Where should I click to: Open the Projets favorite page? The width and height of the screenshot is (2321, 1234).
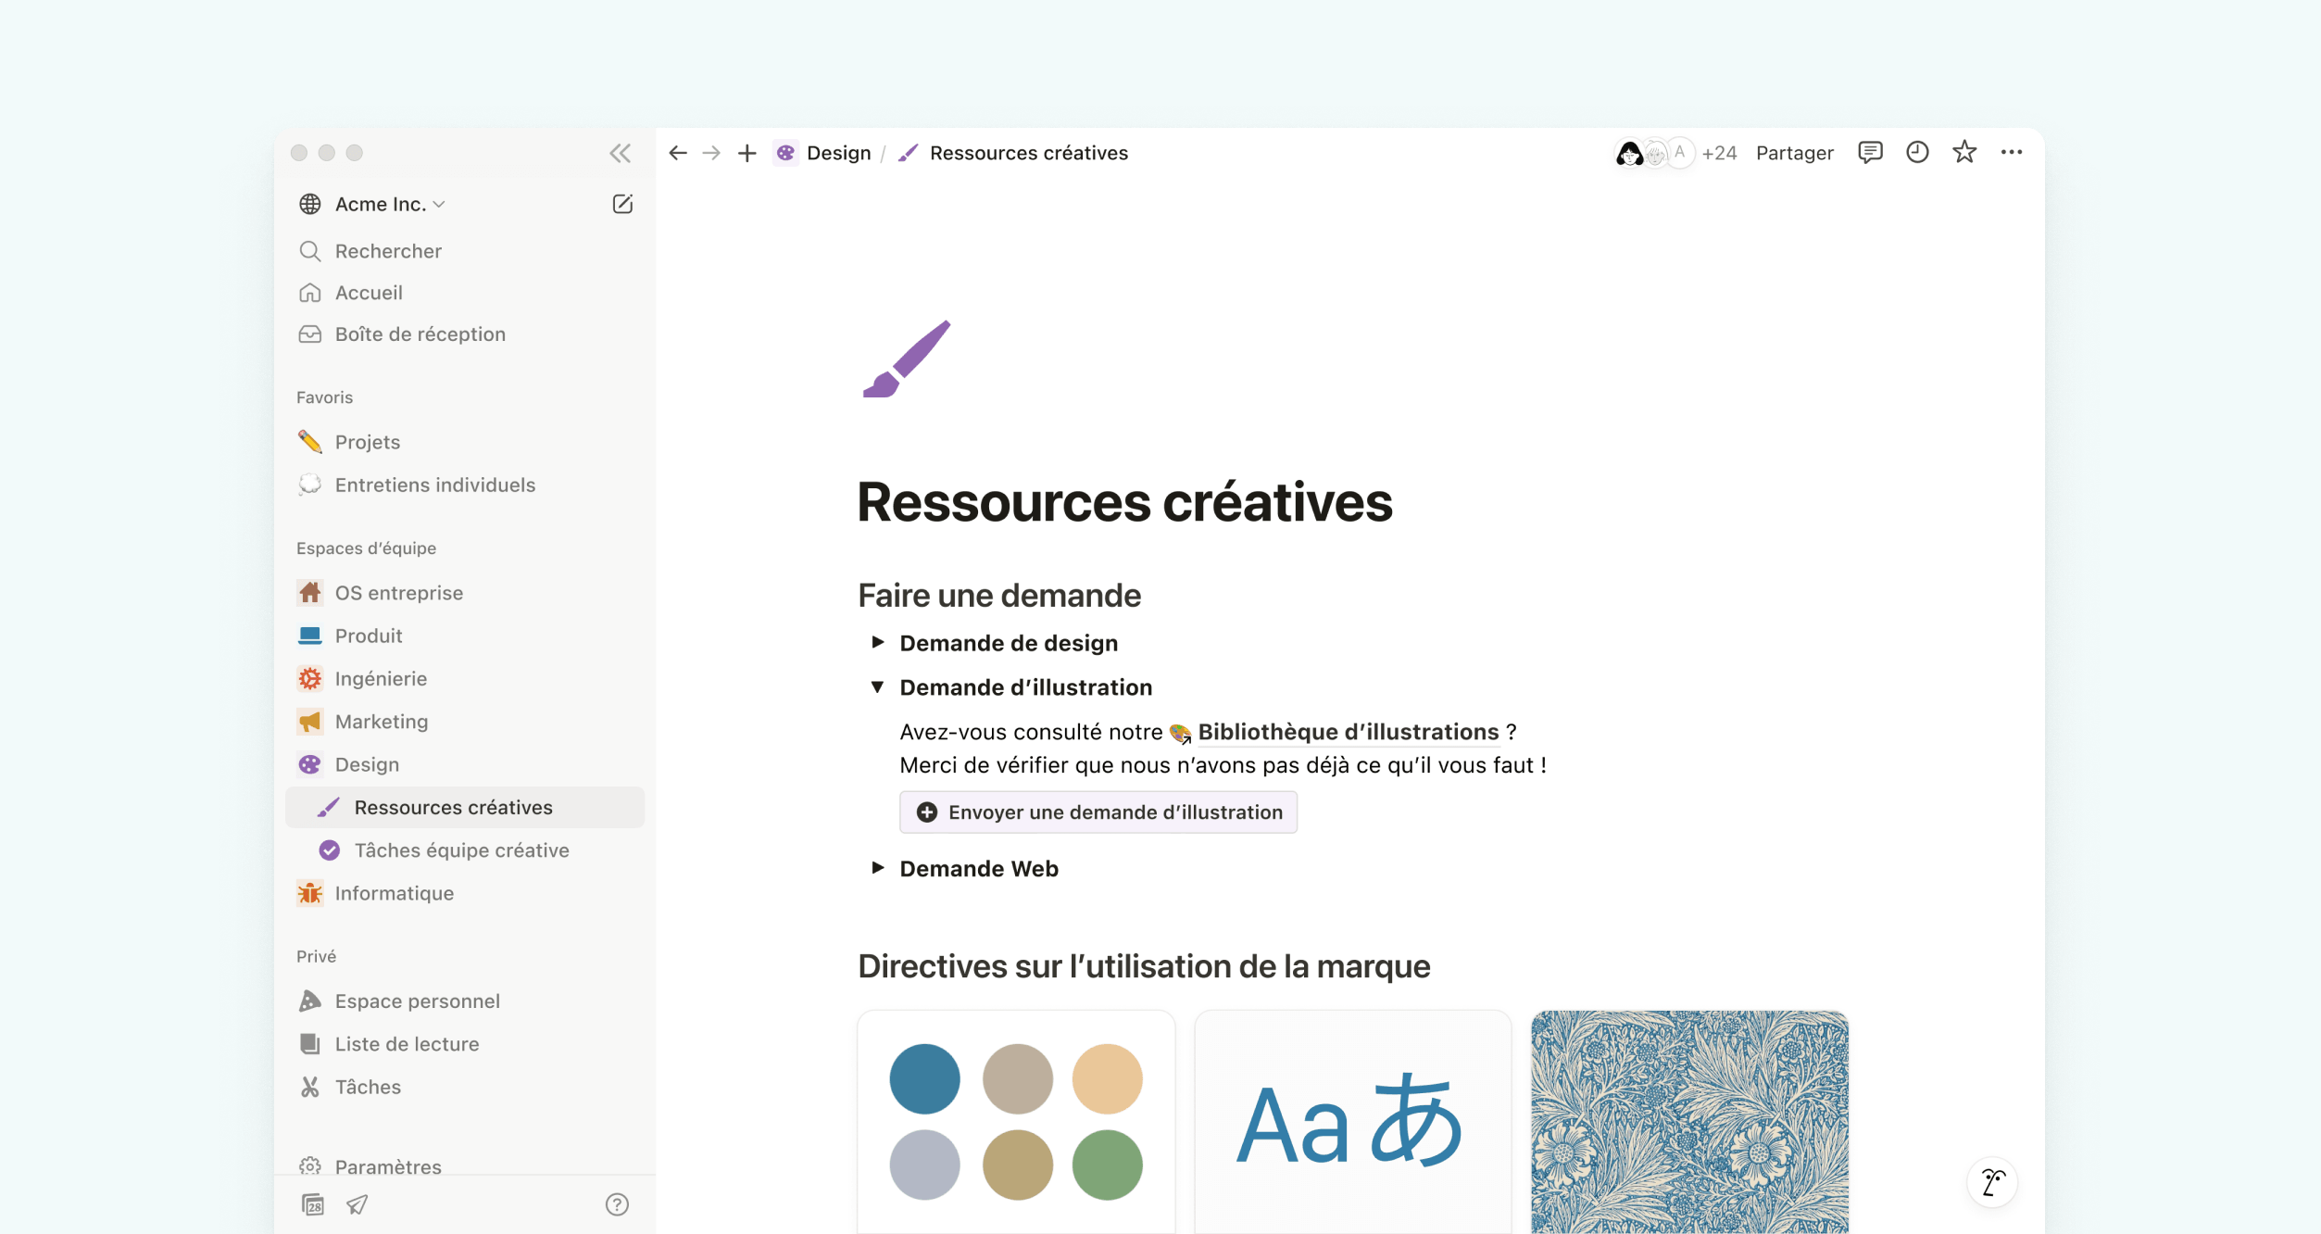pos(465,442)
